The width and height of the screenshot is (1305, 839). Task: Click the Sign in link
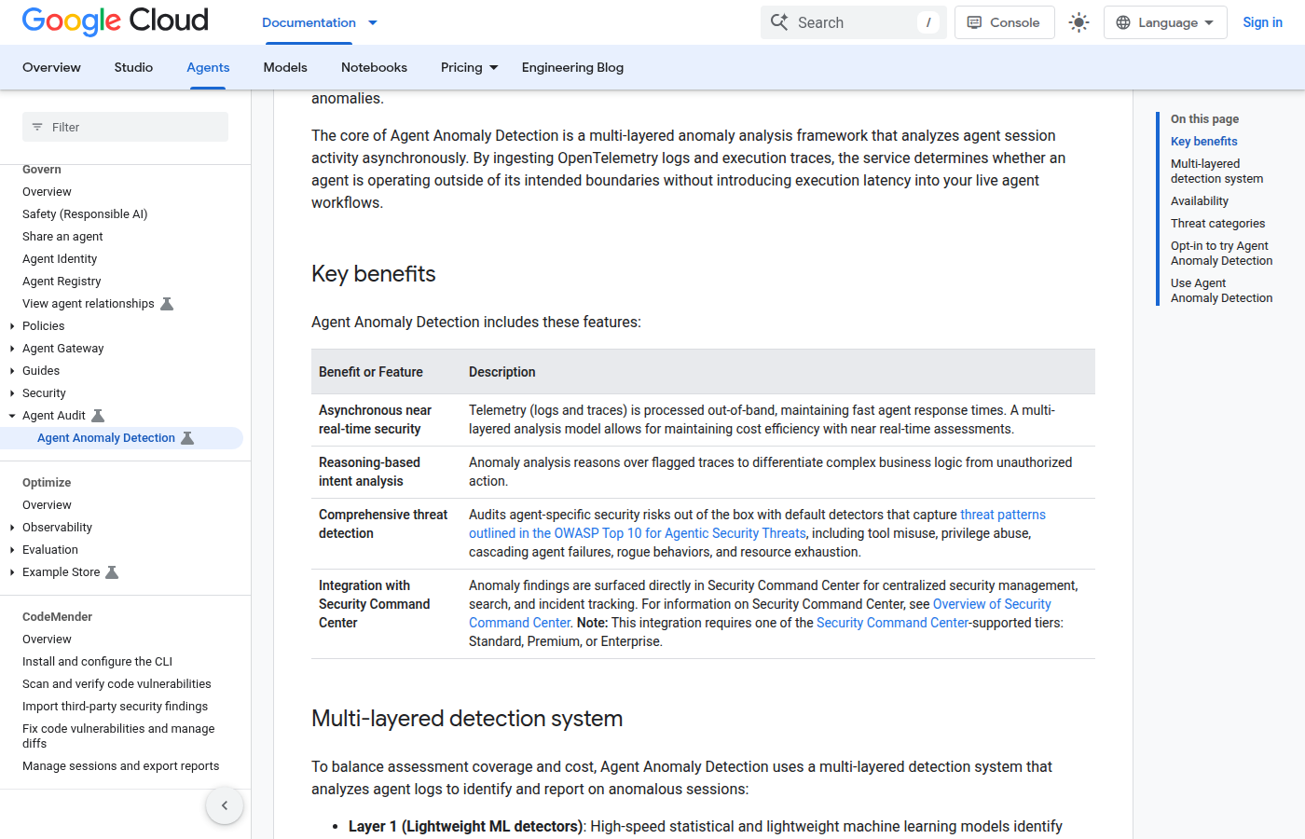1262,22
